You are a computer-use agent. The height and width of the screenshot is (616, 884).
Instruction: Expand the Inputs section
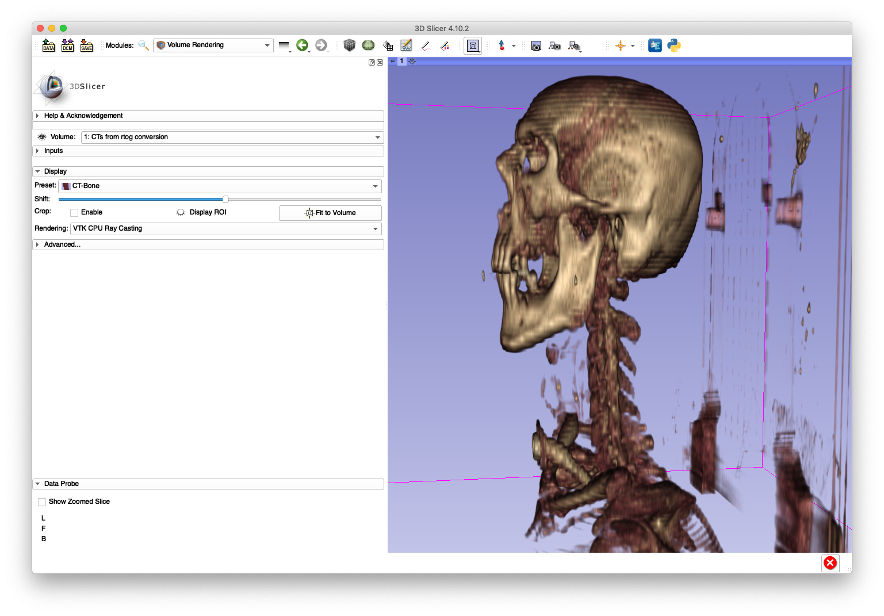click(x=53, y=150)
